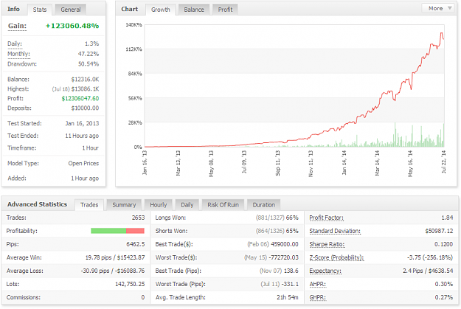
Task: Click the profit value $12306047.60
Action: pos(80,99)
